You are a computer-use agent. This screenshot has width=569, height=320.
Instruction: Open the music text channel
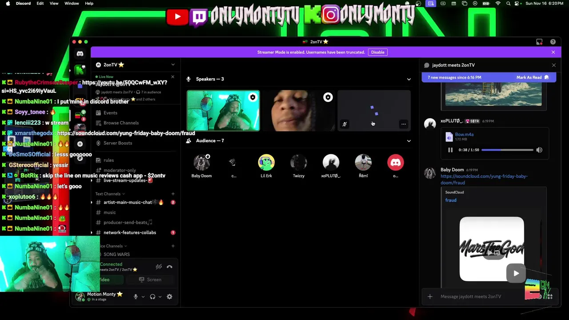(x=109, y=212)
